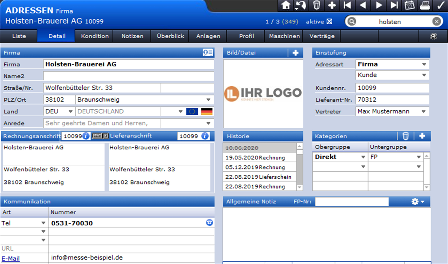
Task: Go to the next record
Action: (x=379, y=5)
